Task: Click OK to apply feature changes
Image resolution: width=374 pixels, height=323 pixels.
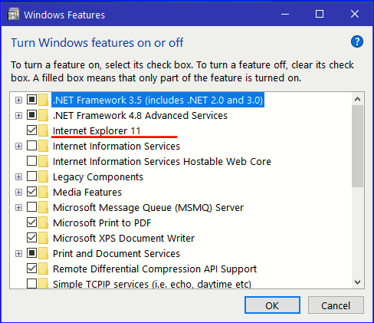Action: (272, 305)
